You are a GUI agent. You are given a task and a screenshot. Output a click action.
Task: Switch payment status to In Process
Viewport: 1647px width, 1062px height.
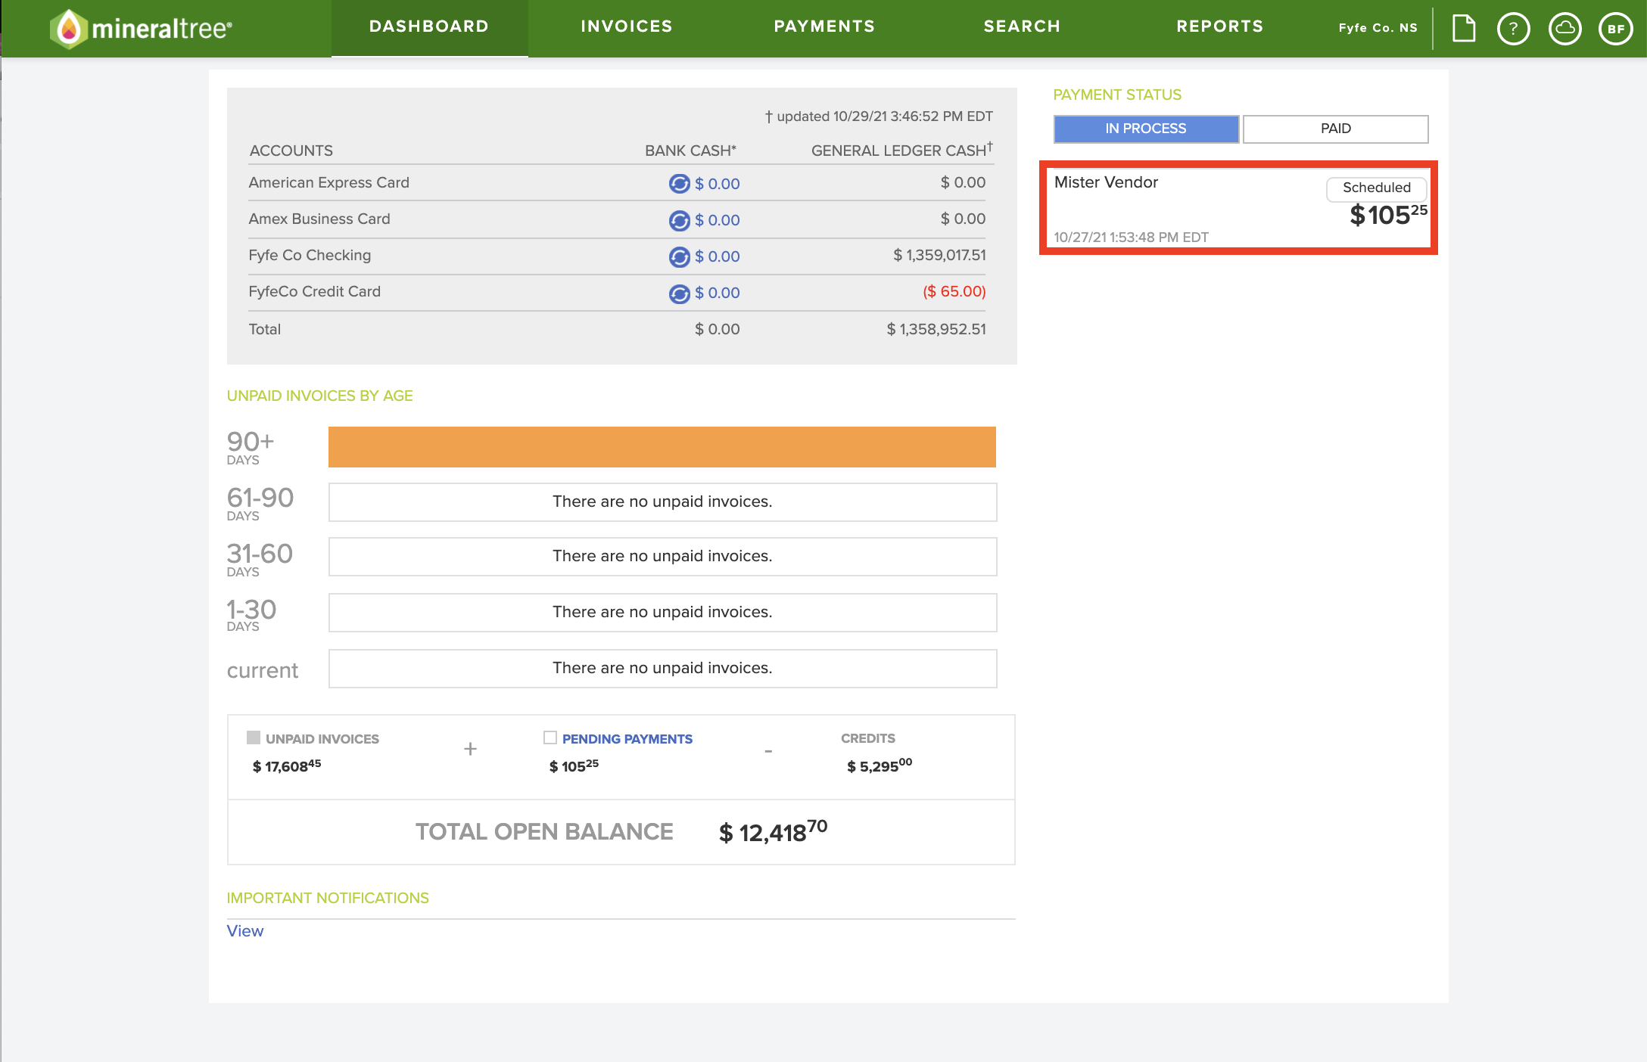click(x=1146, y=129)
